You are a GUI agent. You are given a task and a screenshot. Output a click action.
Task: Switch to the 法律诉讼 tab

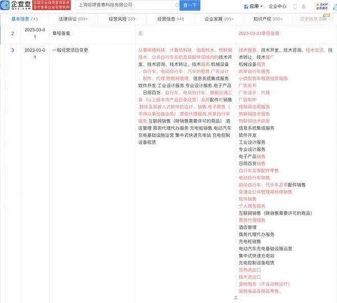(73, 19)
